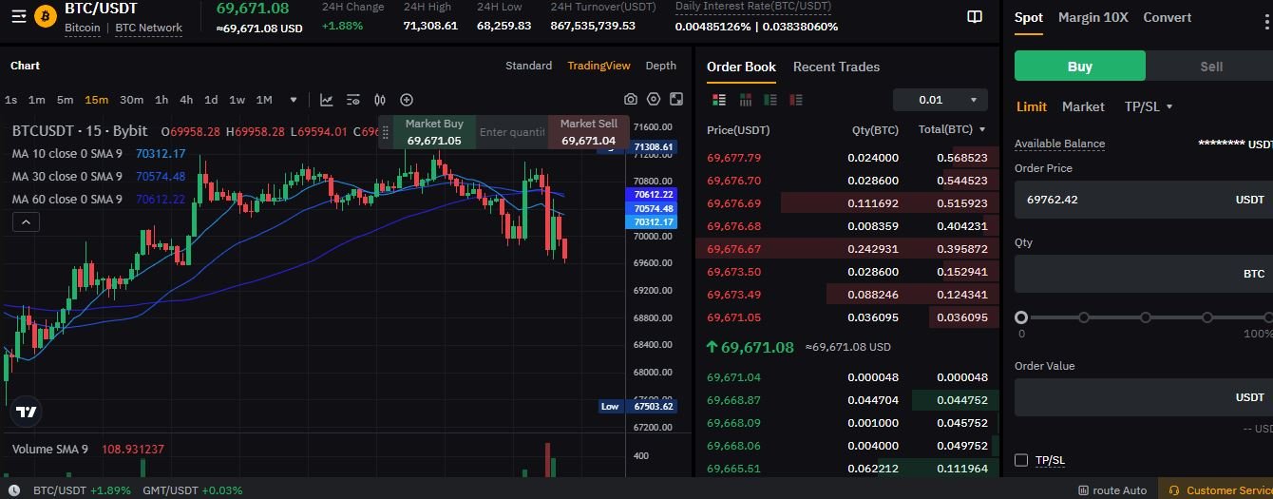Open the chart indicators icon
The image size is (1273, 499).
click(x=353, y=100)
